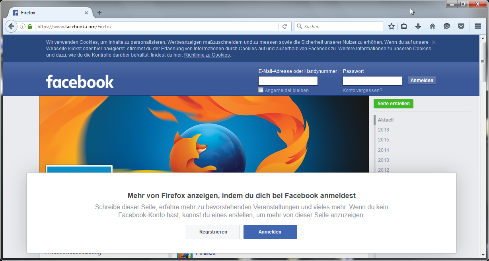Viewport: 489px width, 261px height.
Task: Jump to 2013 in the timeline
Action: (x=384, y=160)
